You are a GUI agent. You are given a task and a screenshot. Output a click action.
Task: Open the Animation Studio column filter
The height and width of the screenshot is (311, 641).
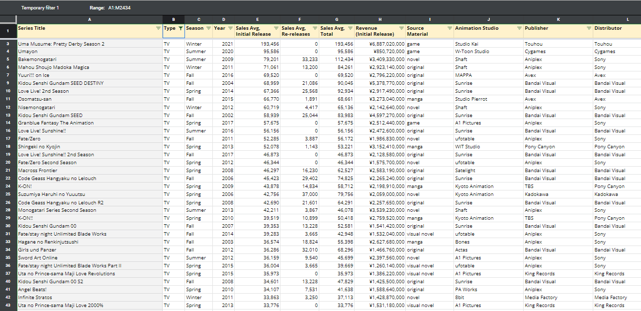click(519, 28)
